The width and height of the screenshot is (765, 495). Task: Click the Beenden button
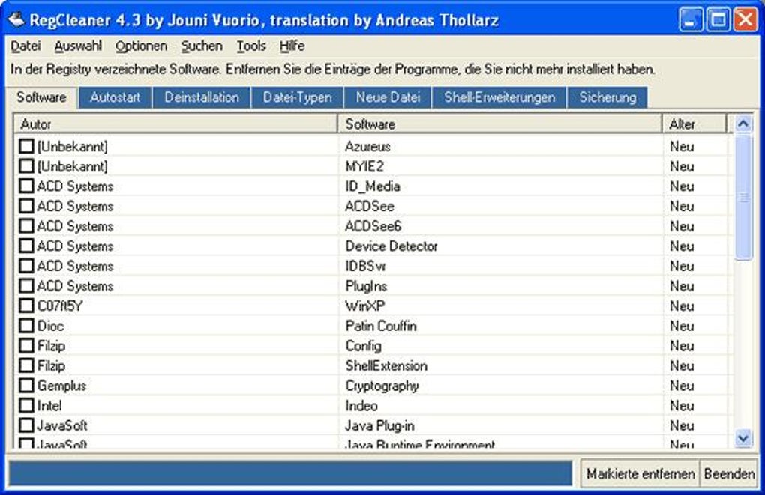(x=730, y=473)
